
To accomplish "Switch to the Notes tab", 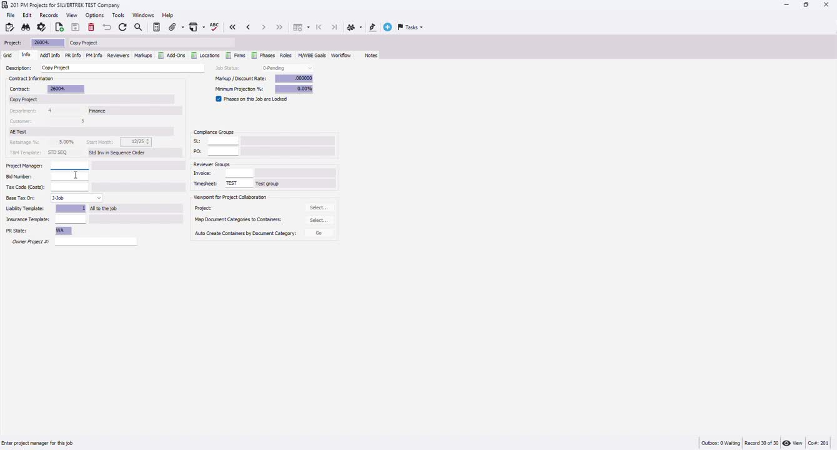I will (371, 56).
